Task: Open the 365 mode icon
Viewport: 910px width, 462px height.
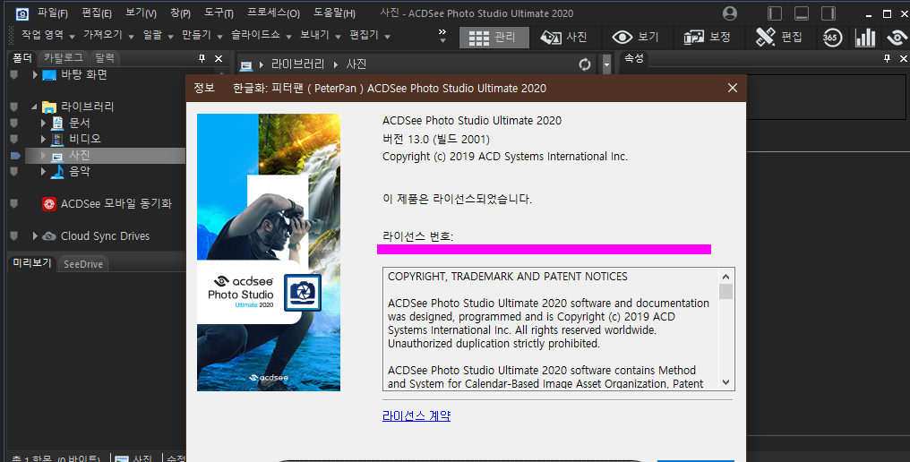Action: point(832,38)
